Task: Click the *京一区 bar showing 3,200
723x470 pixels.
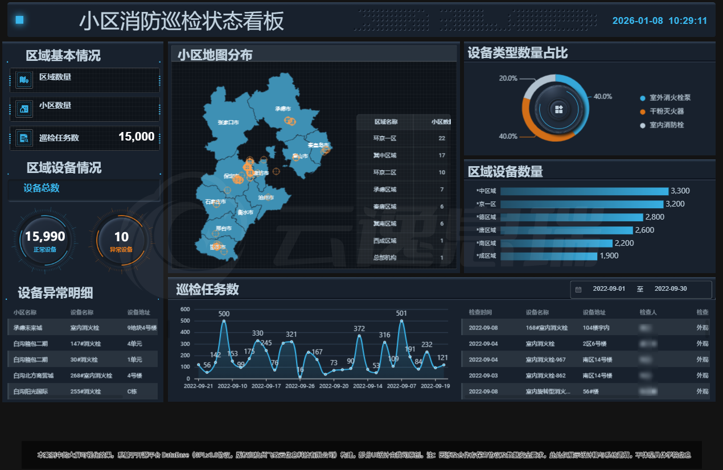Action: click(582, 204)
